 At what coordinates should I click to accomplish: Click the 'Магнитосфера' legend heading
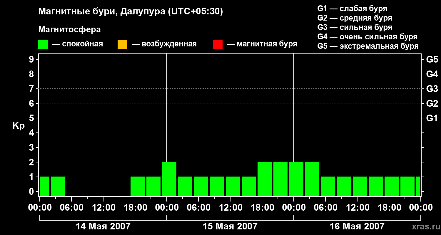pos(70,30)
